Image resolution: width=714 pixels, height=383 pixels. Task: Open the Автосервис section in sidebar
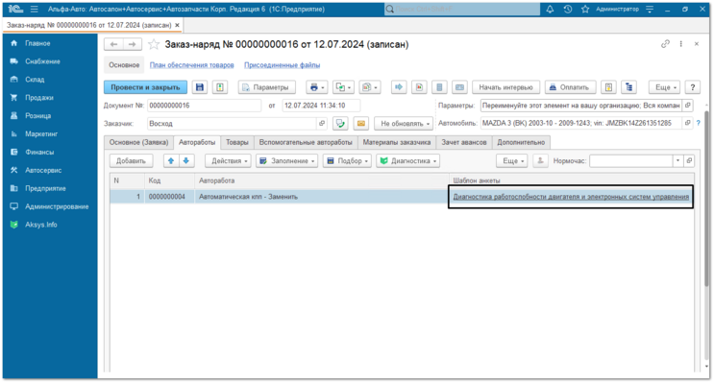43,170
